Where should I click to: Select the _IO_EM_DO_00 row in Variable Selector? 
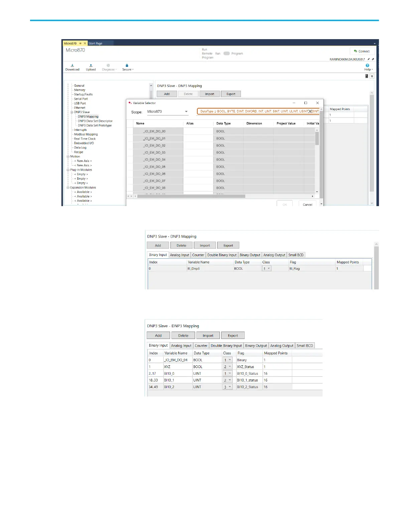(x=221, y=131)
